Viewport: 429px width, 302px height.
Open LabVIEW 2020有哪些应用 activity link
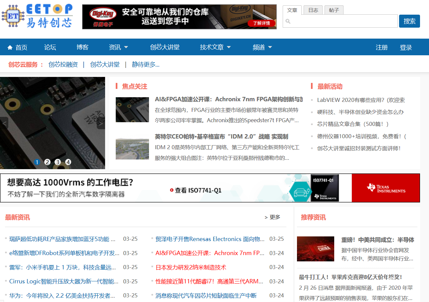click(361, 100)
